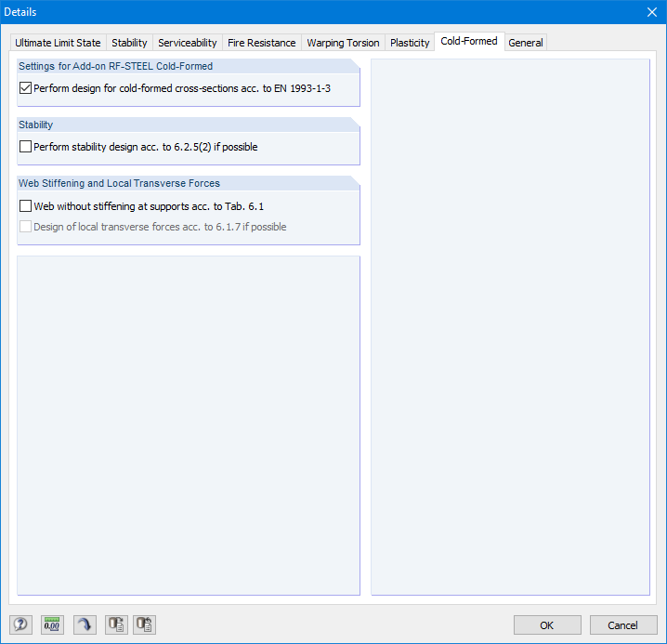Select the Cold-Formed tab
The width and height of the screenshot is (667, 644).
(469, 41)
